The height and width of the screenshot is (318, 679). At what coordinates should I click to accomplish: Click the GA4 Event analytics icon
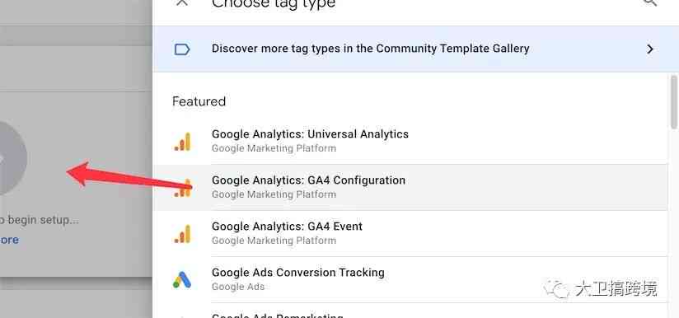point(183,234)
